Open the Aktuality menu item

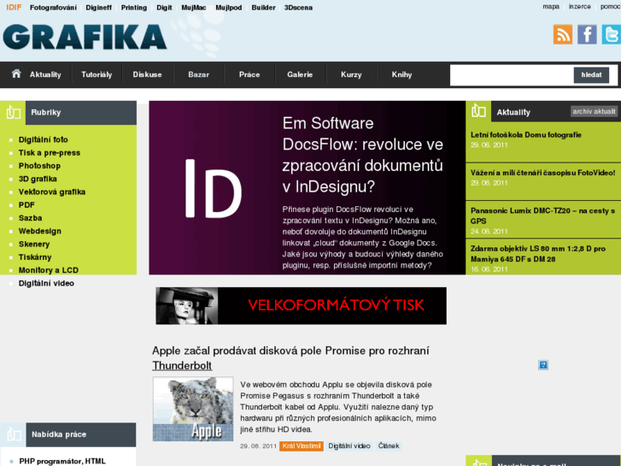pyautogui.click(x=45, y=74)
